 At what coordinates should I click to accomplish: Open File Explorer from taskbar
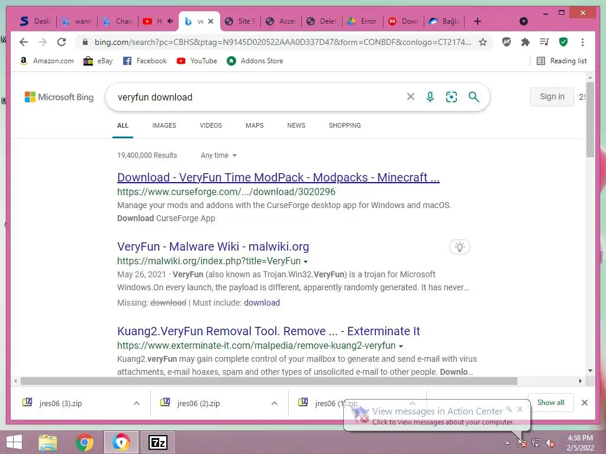[48, 442]
